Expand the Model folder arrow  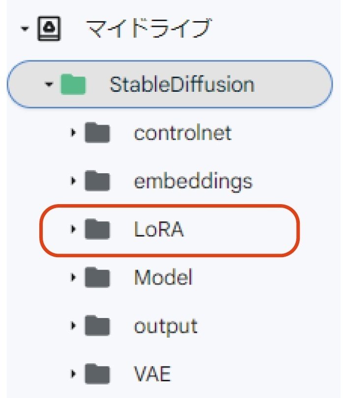pyautogui.click(x=73, y=277)
